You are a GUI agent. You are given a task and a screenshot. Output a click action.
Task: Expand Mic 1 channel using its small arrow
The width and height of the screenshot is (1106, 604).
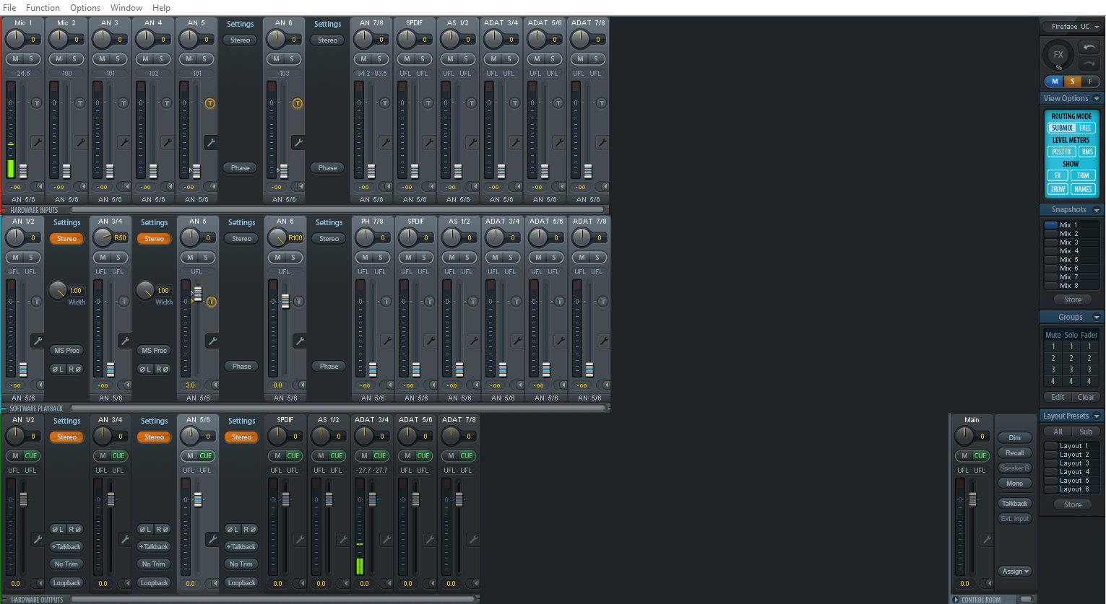(40, 186)
